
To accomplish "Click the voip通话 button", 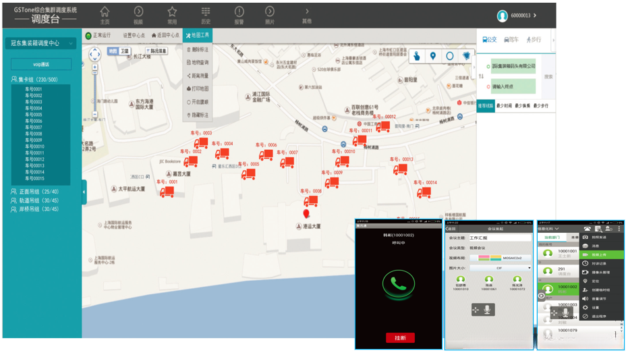I will click(41, 64).
